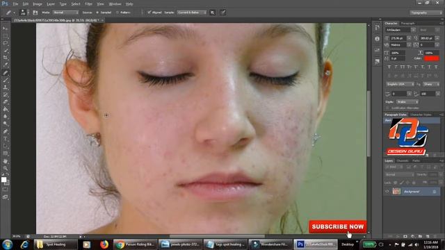Click the ignore adjustment layers icon in options bar
This screenshot has width=445, height=250.
point(213,12)
